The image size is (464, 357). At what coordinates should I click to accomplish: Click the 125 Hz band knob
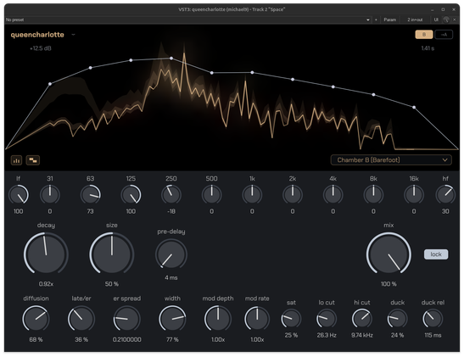(131, 195)
